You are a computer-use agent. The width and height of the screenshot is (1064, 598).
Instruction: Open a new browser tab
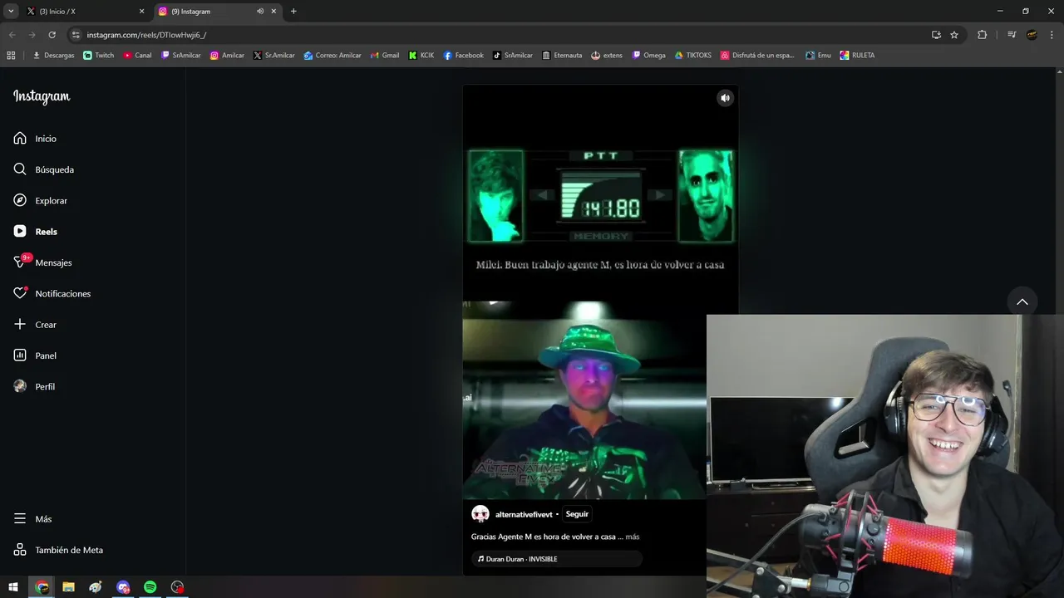(293, 12)
